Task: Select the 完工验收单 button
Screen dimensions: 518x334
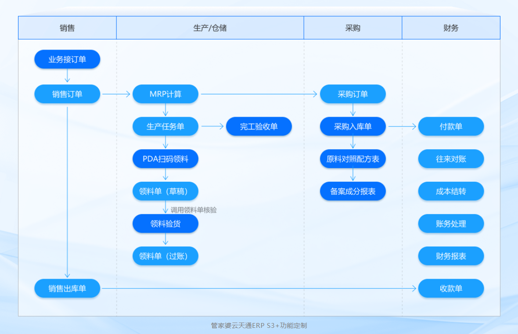Action: pos(259,126)
